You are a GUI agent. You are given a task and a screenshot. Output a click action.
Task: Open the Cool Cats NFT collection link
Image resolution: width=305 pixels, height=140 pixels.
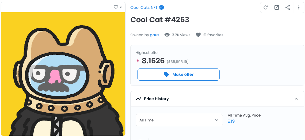[144, 8]
